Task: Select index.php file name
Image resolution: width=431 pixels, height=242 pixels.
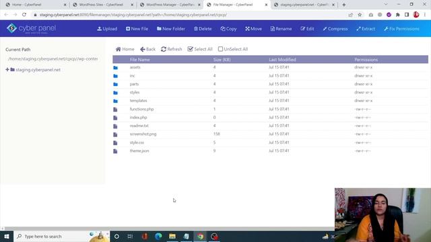Action: coord(138,118)
